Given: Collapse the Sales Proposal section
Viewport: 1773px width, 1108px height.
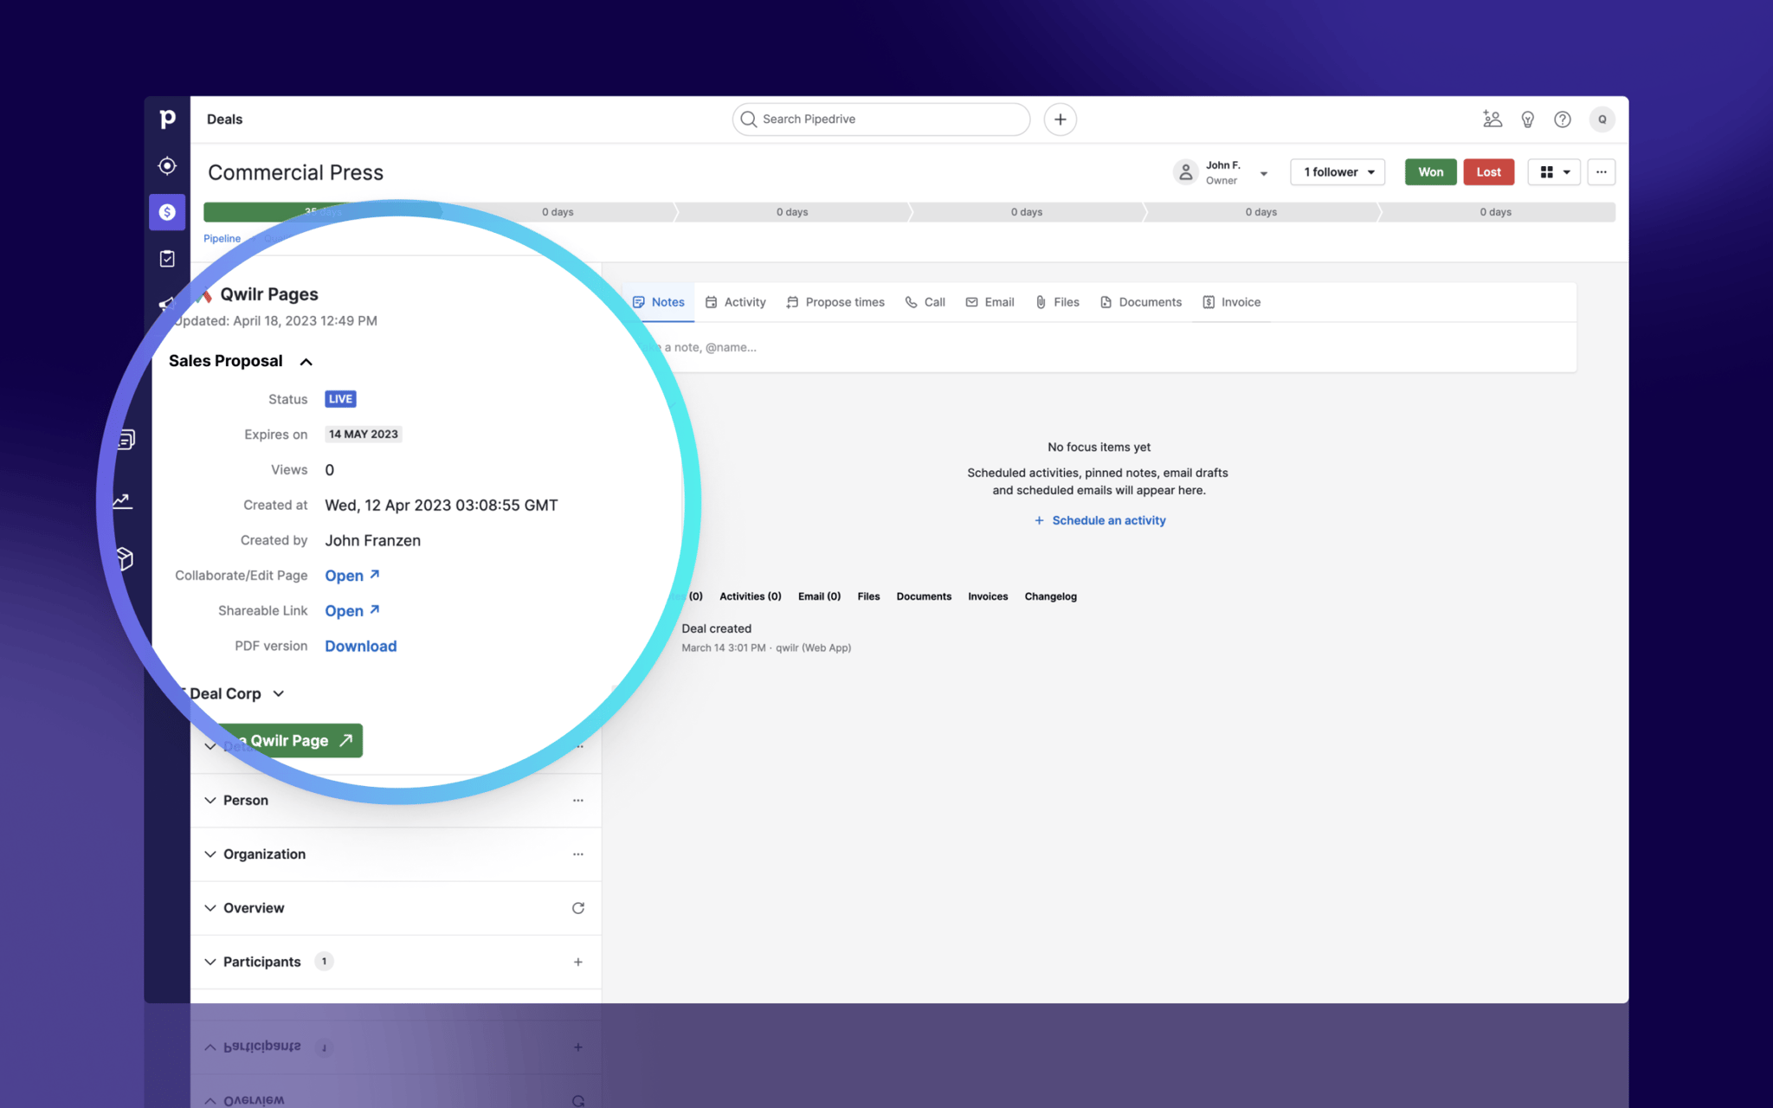Looking at the screenshot, I should [x=306, y=361].
